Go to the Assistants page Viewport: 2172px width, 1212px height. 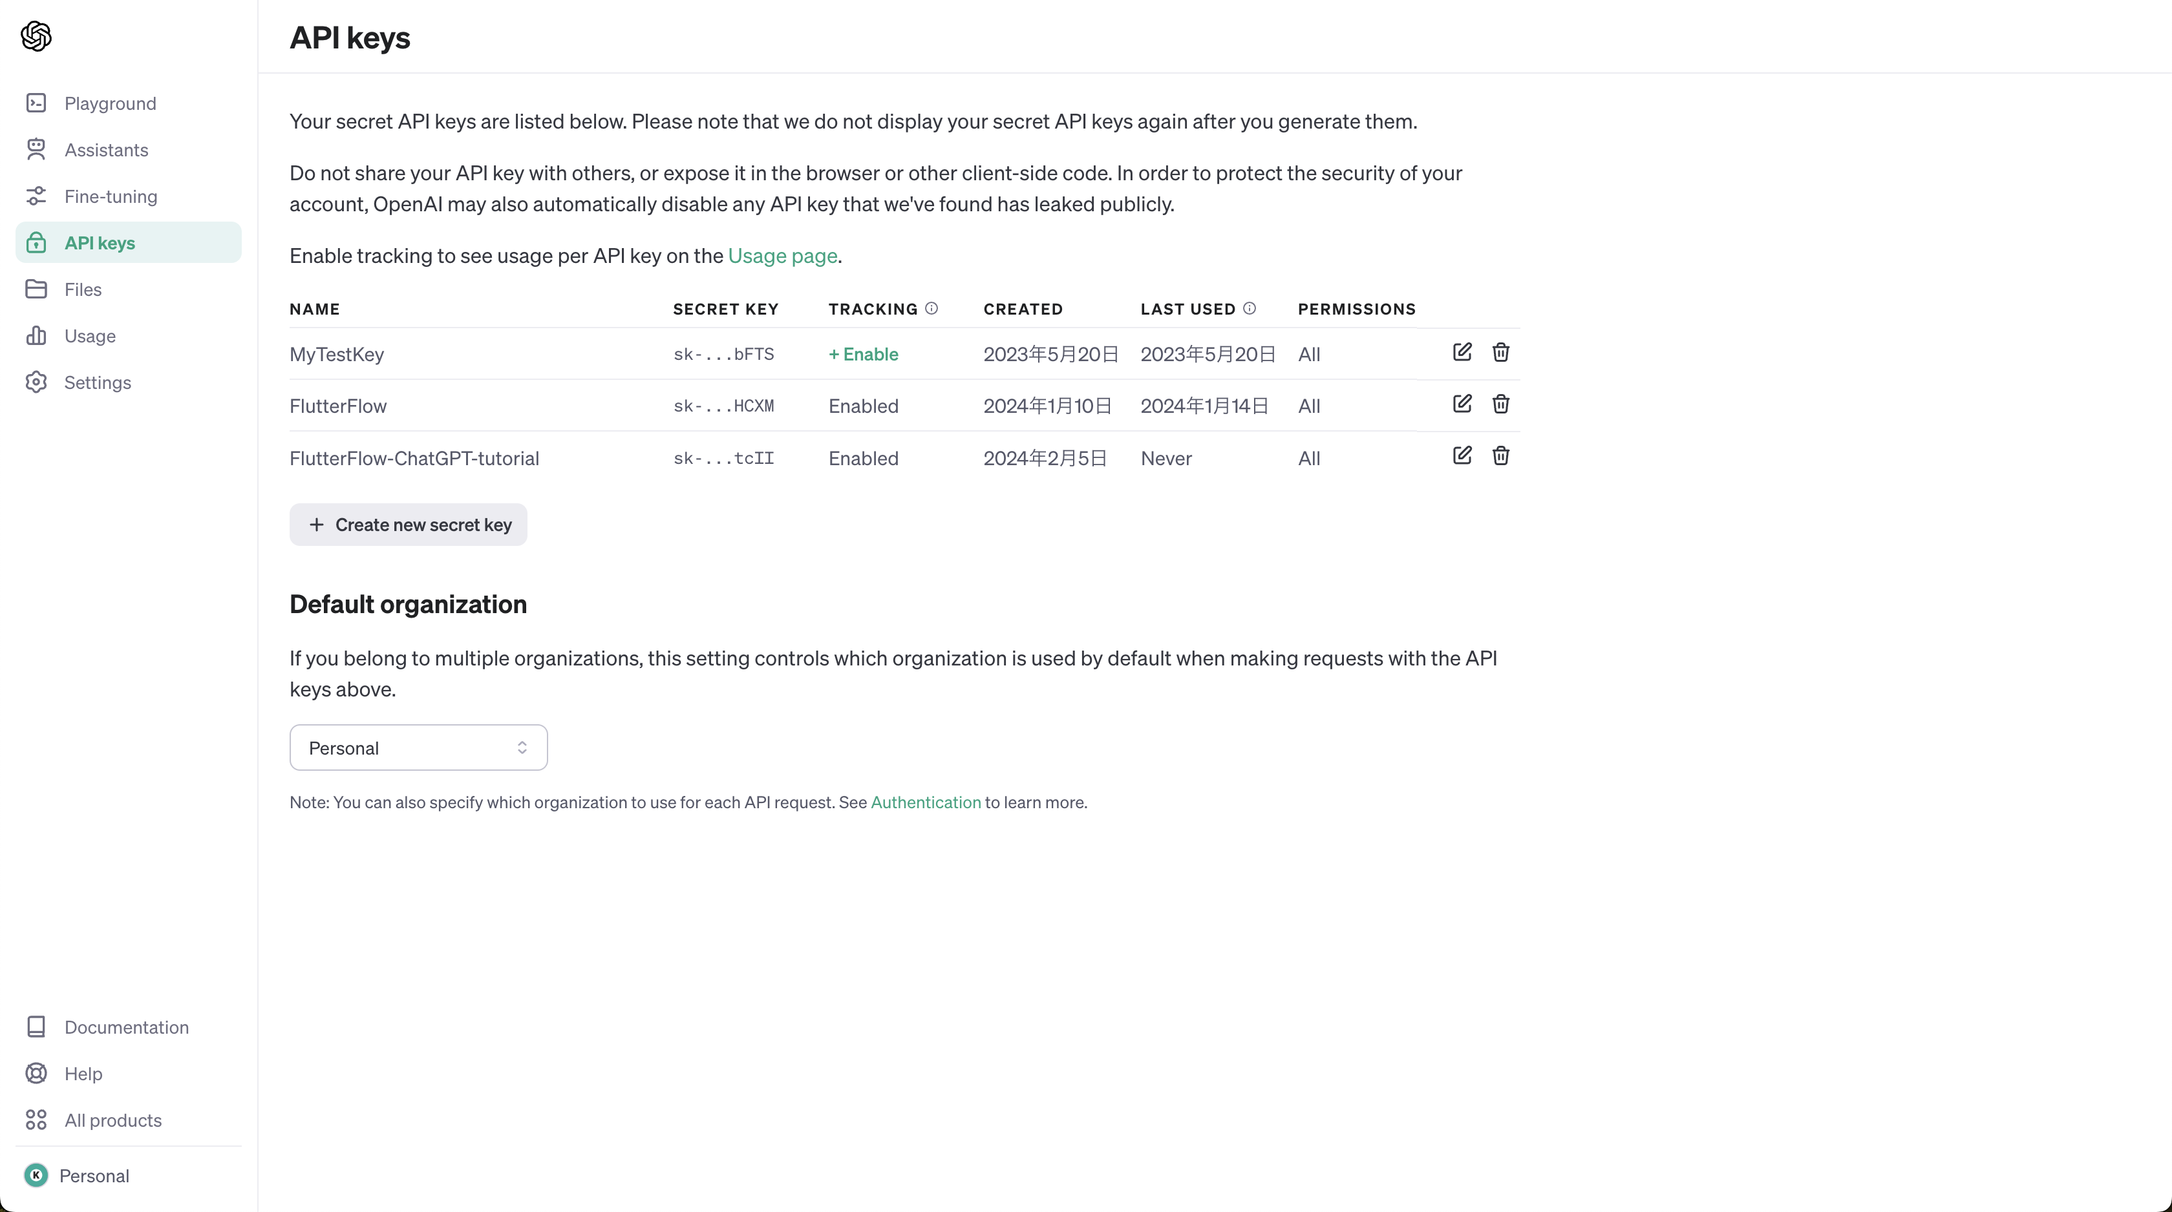pyautogui.click(x=106, y=150)
